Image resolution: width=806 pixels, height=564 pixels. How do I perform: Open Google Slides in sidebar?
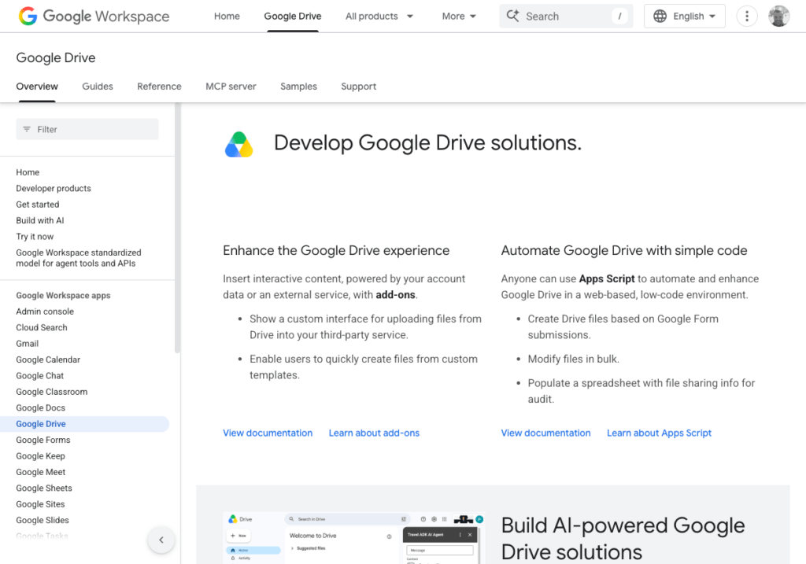[x=43, y=520]
